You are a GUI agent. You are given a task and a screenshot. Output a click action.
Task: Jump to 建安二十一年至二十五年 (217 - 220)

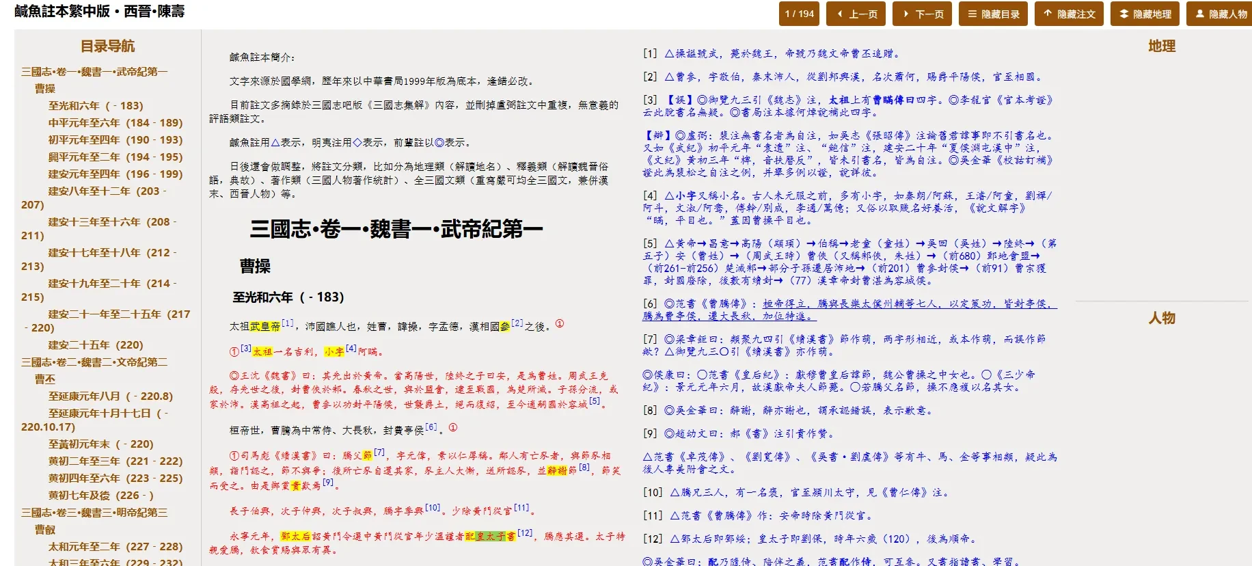pos(106,321)
